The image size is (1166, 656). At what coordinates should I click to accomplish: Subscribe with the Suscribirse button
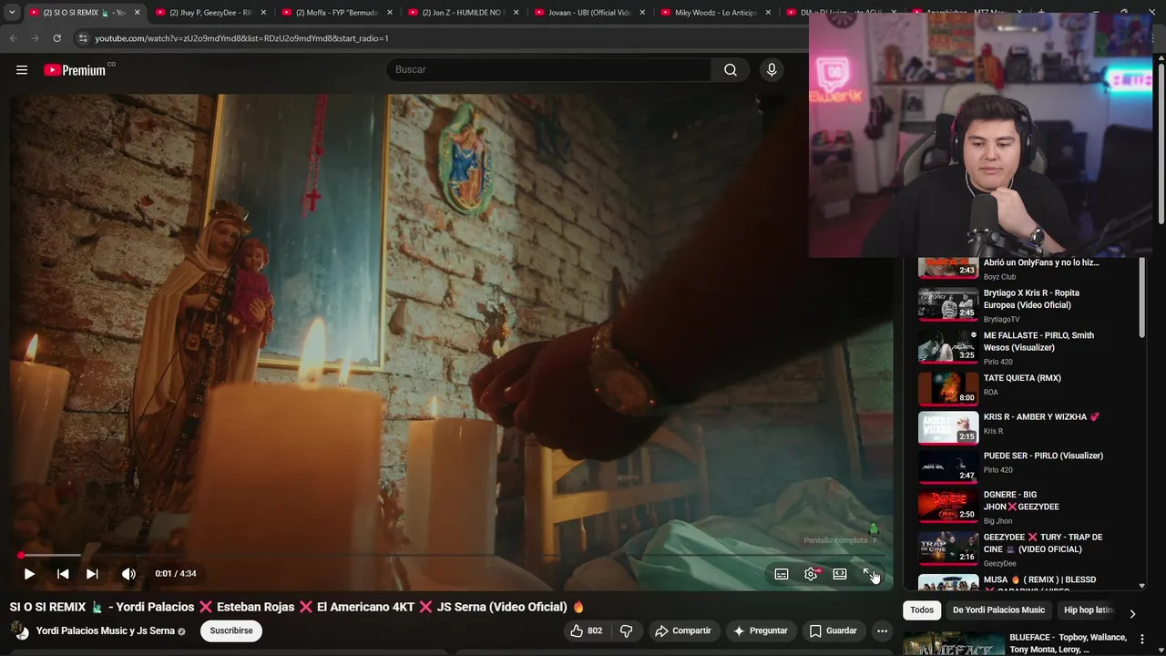231,630
